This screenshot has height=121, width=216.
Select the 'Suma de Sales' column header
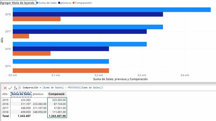point(21,94)
